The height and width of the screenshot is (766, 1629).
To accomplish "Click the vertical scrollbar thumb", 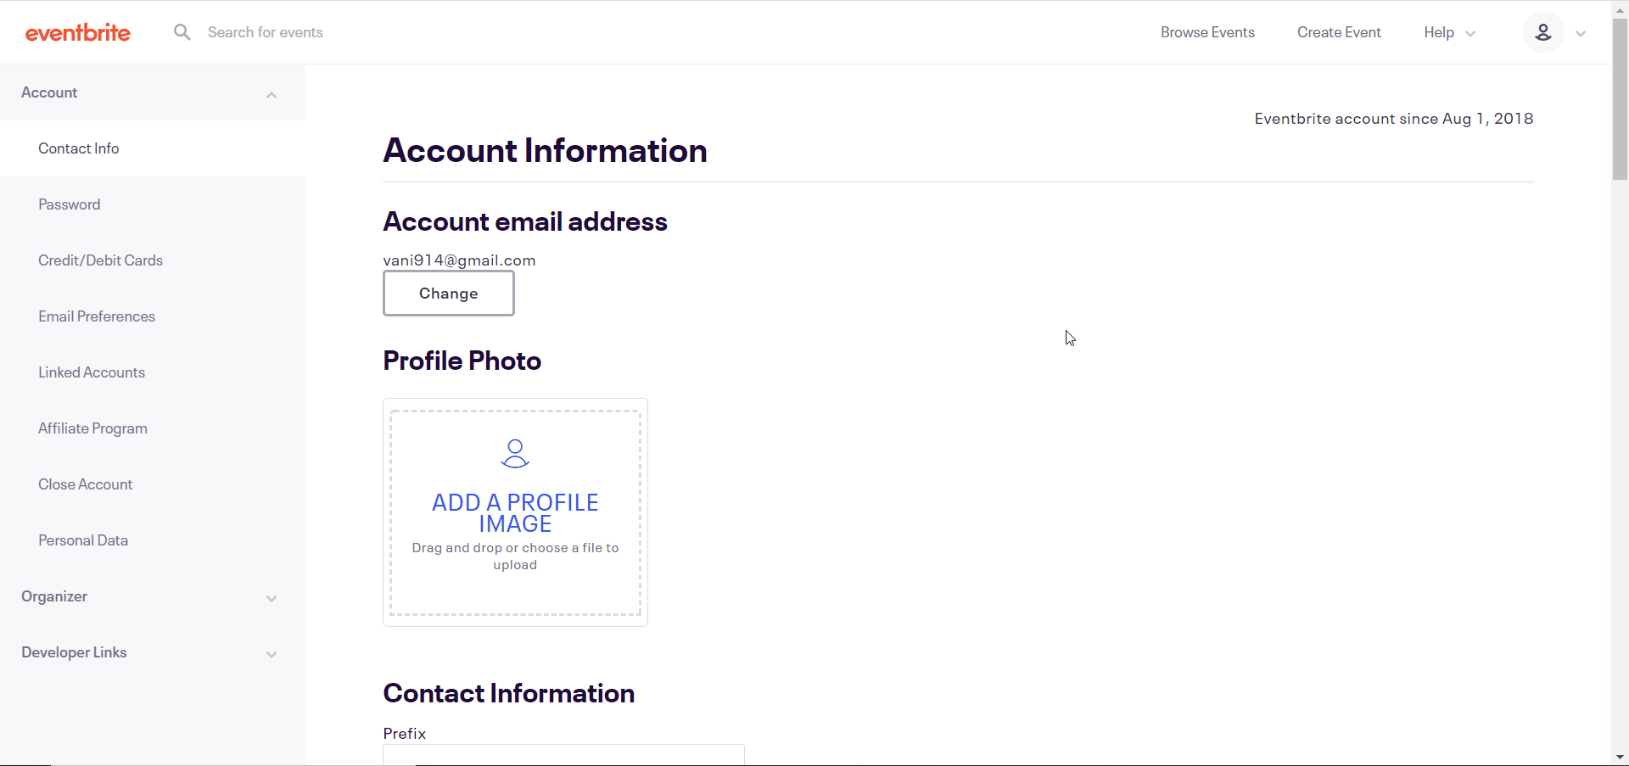I will point(1620,98).
